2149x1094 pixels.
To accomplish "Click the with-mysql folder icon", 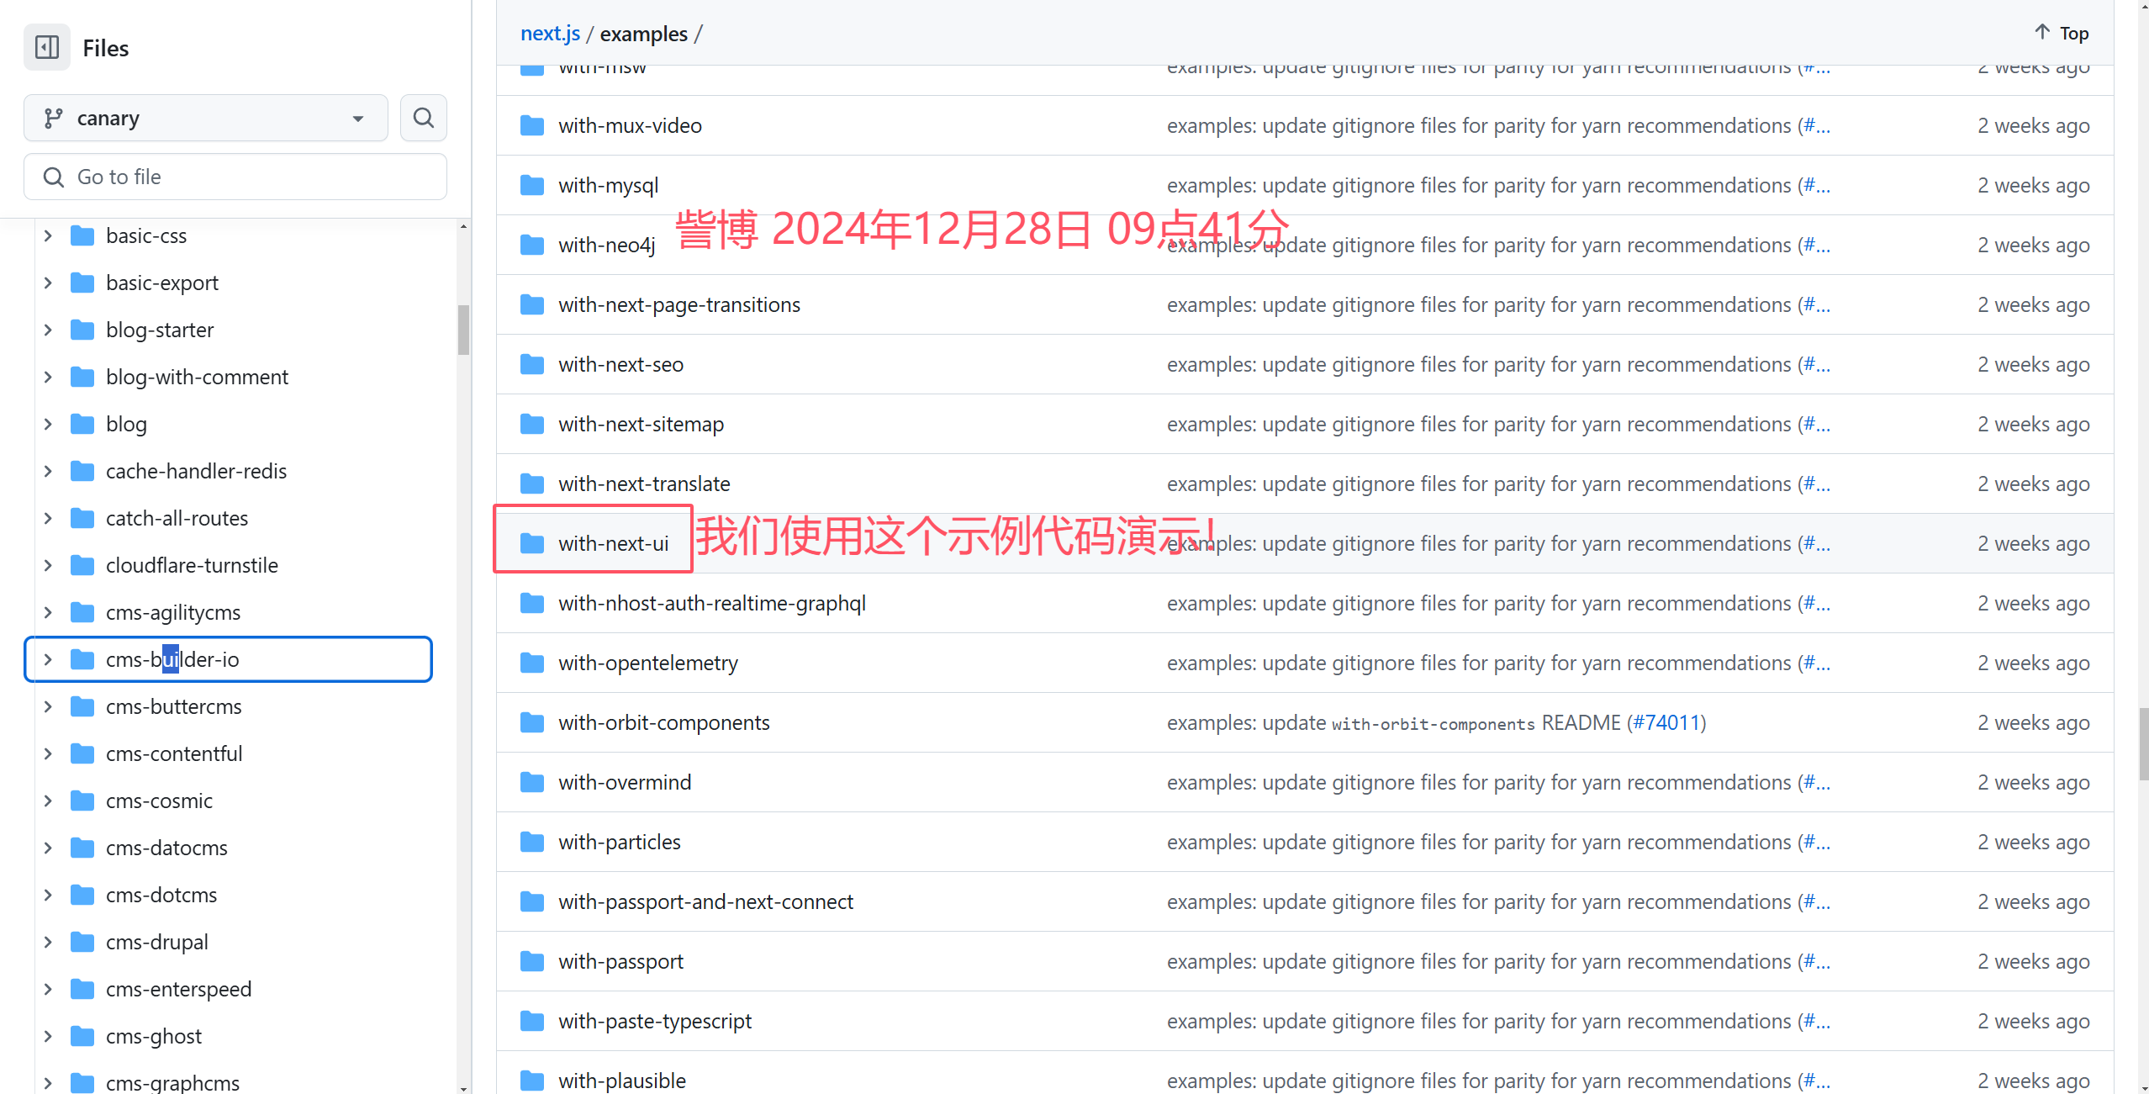I will point(532,185).
